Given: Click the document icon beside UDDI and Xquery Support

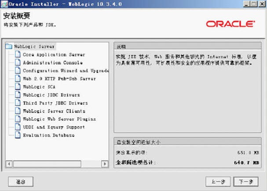Looking at the screenshot, I should click(18, 127).
